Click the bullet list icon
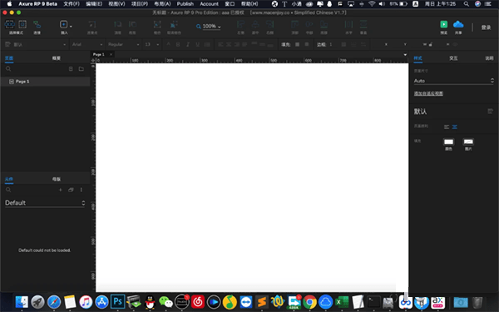The height and width of the screenshot is (312, 499). pos(207,44)
